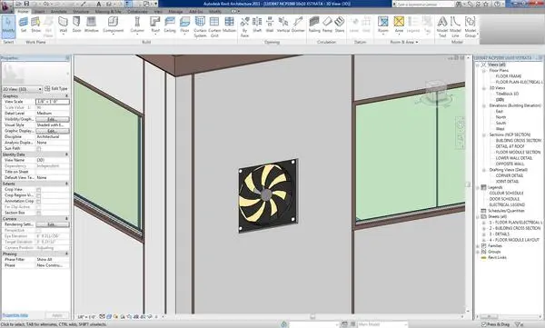Select the Wall tool
Viewport: 545px width, 328px height.
point(63,25)
